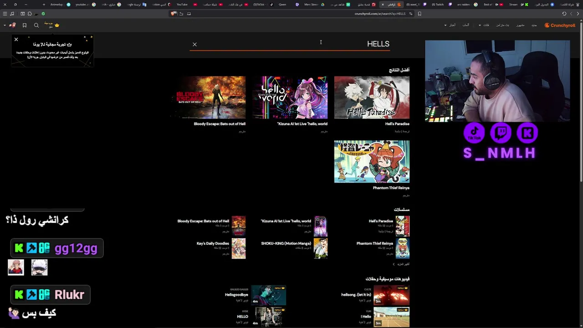The image size is (583, 328).
Task: Play HELLO music video by HYDE
Action: point(268,317)
